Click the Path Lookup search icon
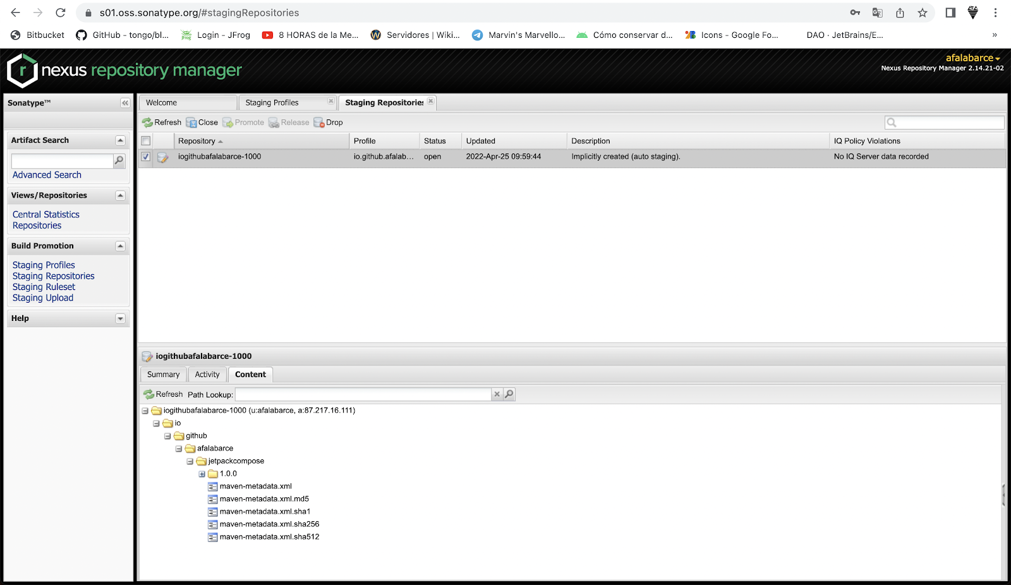1011x585 pixels. [509, 394]
